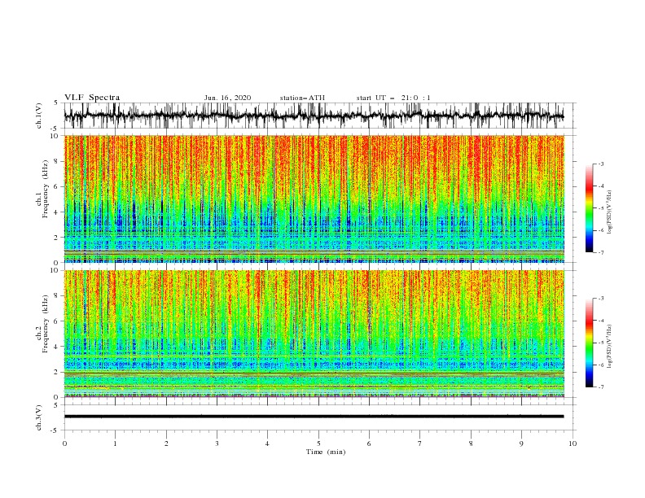
Task: Click the "-3" label on ch.1 color bar
Action: click(601, 164)
